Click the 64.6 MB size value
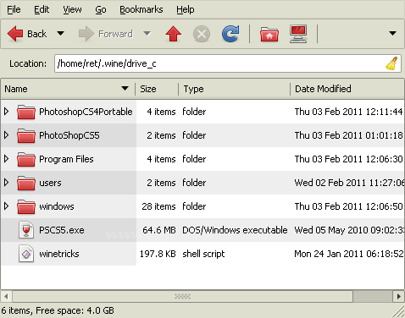This screenshot has height=318, width=405. pyautogui.click(x=159, y=230)
